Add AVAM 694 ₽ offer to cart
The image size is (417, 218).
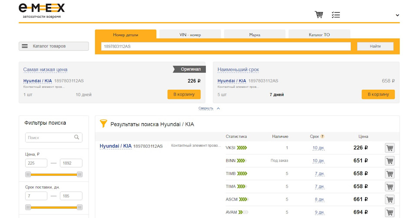[390, 212]
